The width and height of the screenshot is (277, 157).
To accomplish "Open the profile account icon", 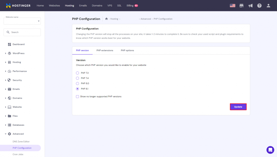I will (x=268, y=5).
